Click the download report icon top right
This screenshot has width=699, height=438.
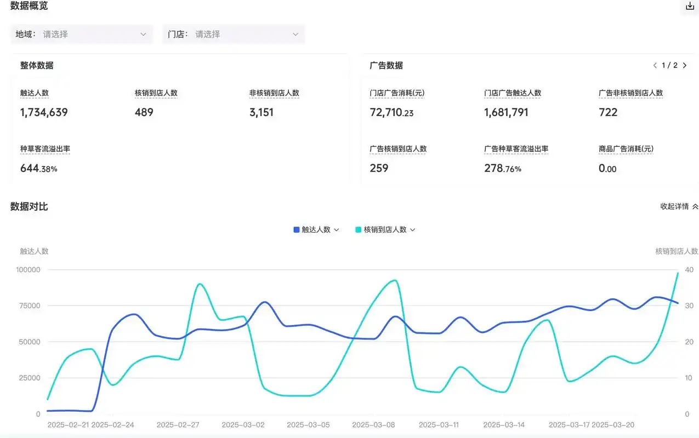tap(689, 6)
